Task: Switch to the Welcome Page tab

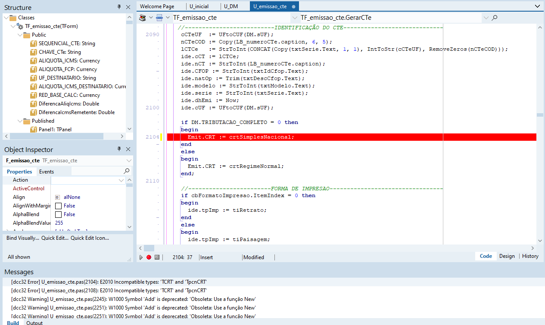Action: coord(157,6)
